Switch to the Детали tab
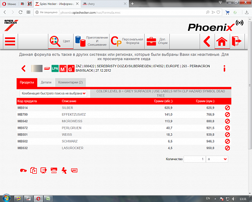Image resolution: width=252 pixels, height=202 pixels. (x=46, y=82)
